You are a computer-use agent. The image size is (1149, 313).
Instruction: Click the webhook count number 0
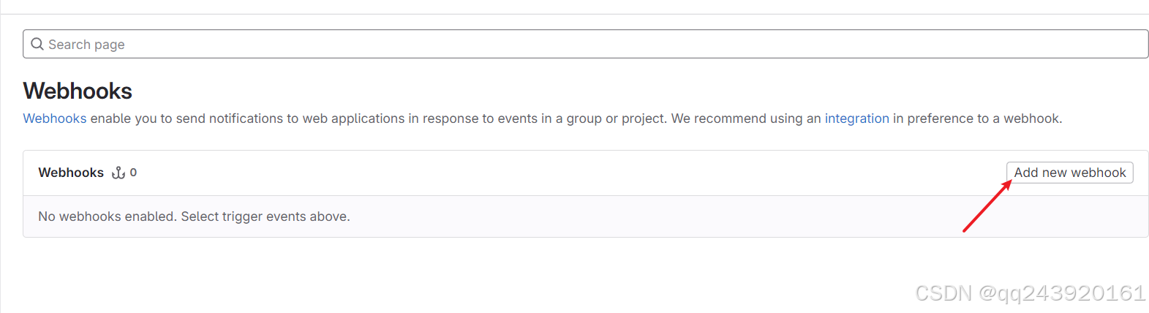(x=133, y=173)
